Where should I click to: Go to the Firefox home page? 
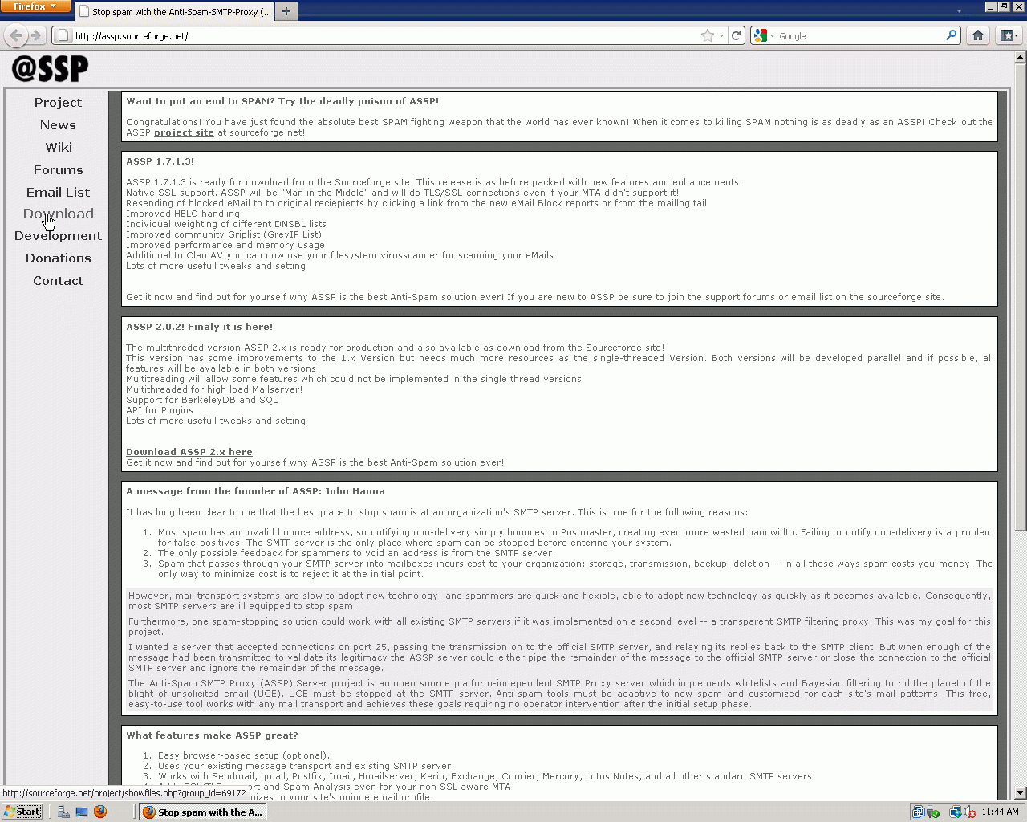(977, 35)
